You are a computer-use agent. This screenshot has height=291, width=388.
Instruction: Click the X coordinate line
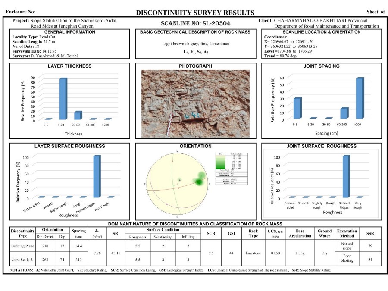tap(289, 41)
